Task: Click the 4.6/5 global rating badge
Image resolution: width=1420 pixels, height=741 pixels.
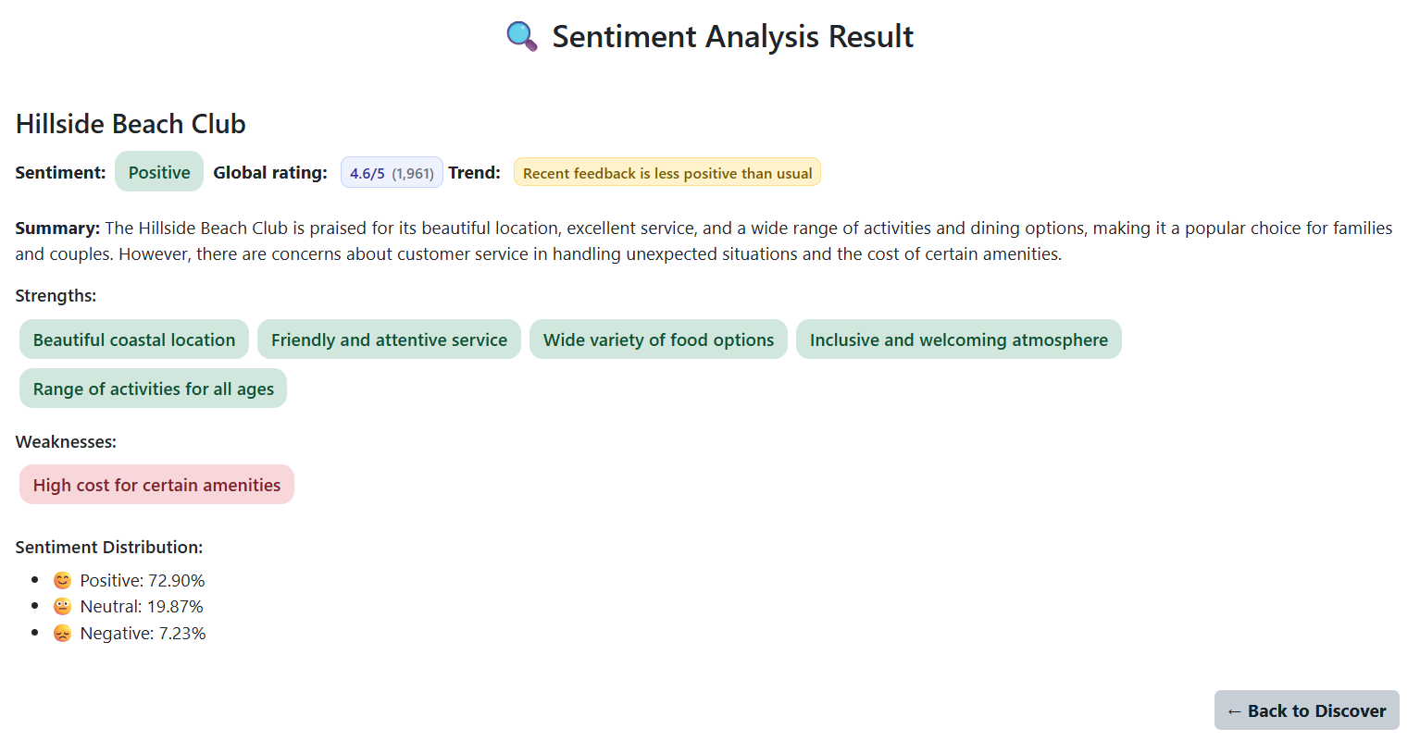Action: (x=392, y=171)
